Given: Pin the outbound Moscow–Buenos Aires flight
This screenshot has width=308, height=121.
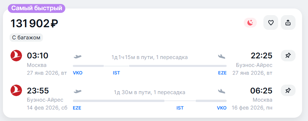Looking at the screenshot, I should pyautogui.click(x=288, y=56).
